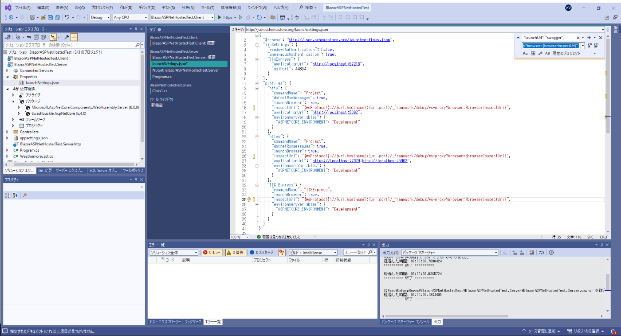Open the 100 % zoom level dropdown
Viewport: 621px width, 336px height.
pyautogui.click(x=240, y=237)
